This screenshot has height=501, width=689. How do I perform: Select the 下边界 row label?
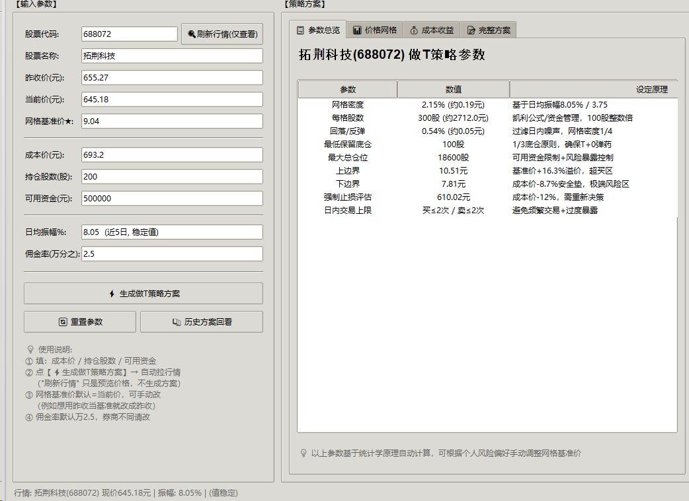348,184
